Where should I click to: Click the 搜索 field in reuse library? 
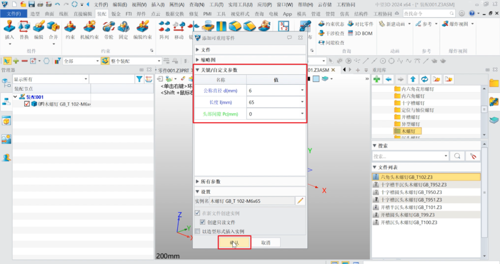point(410,156)
